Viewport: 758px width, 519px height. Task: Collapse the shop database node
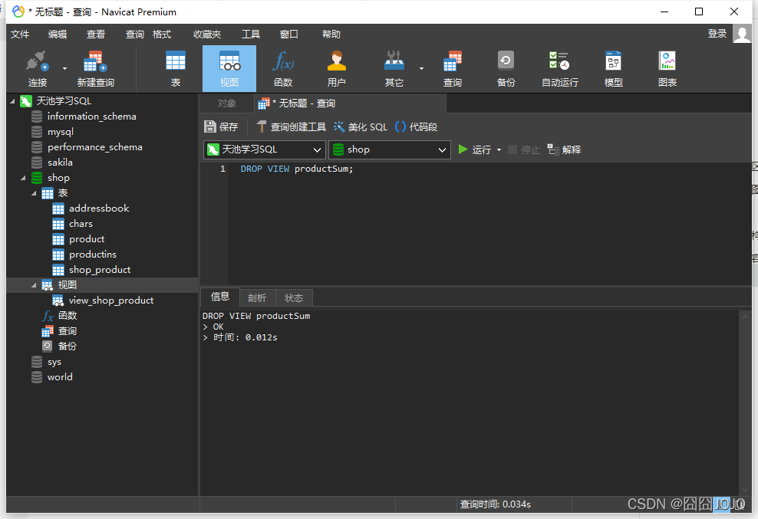click(x=23, y=178)
